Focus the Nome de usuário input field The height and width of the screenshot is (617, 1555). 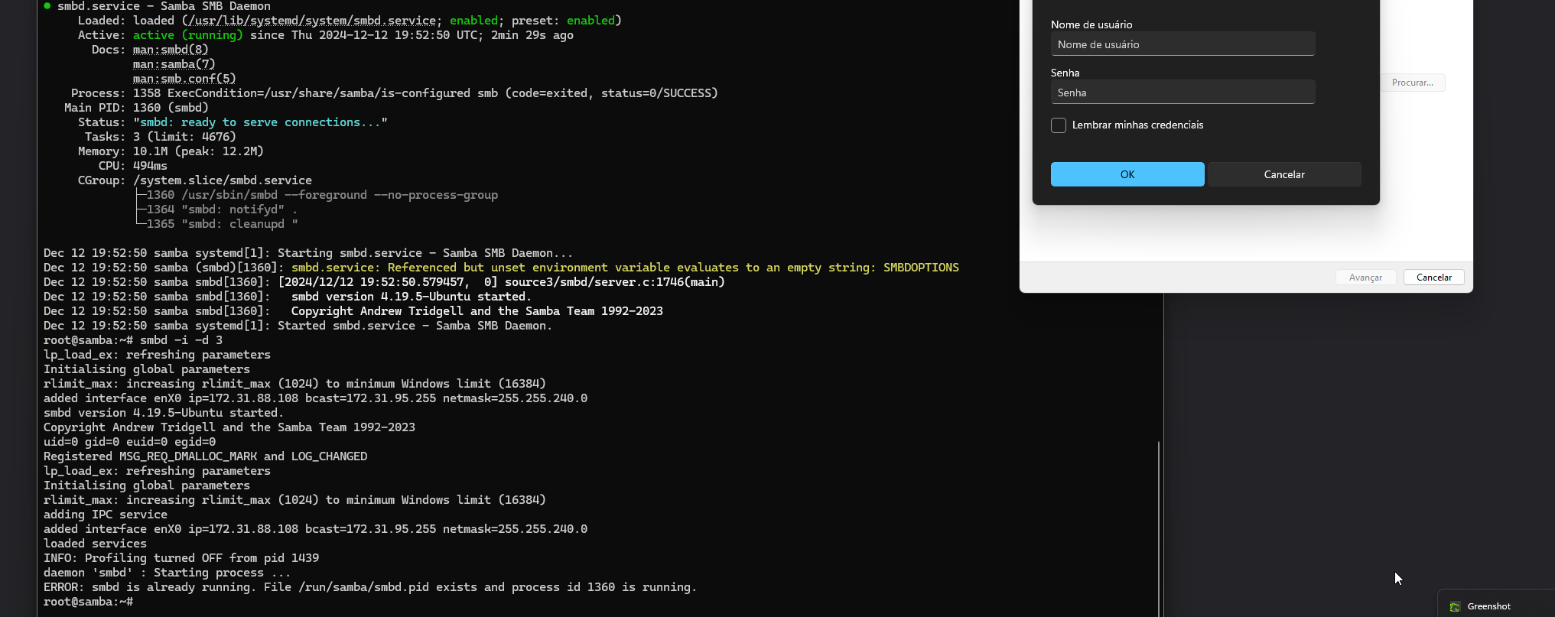1183,44
